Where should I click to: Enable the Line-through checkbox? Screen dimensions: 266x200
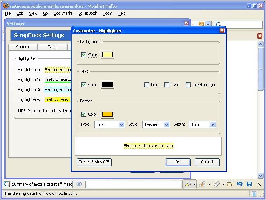(x=188, y=84)
